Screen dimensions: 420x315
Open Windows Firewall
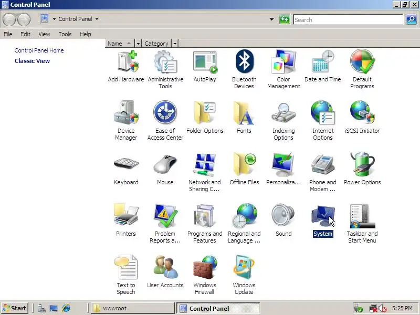tap(205, 275)
